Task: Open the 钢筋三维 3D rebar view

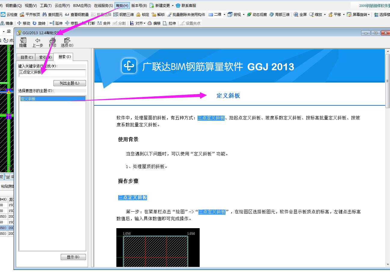Action: (x=123, y=14)
